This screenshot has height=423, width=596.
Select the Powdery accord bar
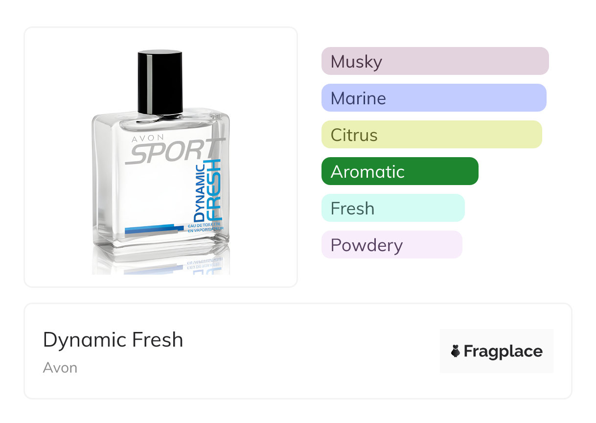[x=391, y=245]
